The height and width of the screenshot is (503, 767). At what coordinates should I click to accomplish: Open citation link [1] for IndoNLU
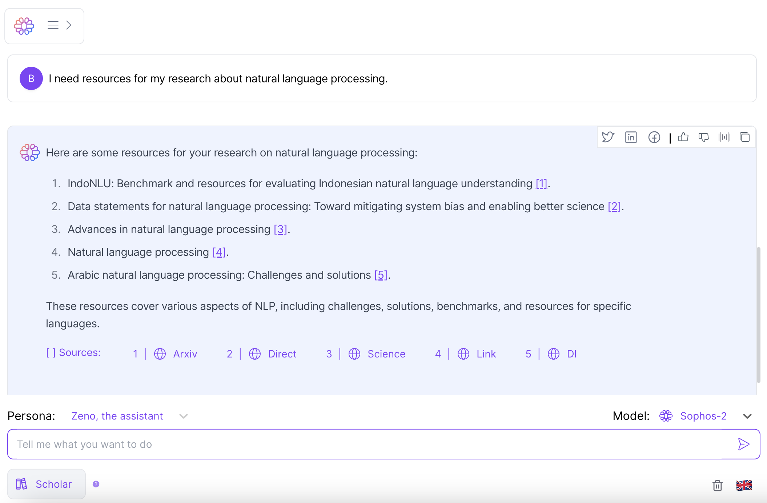pos(542,184)
